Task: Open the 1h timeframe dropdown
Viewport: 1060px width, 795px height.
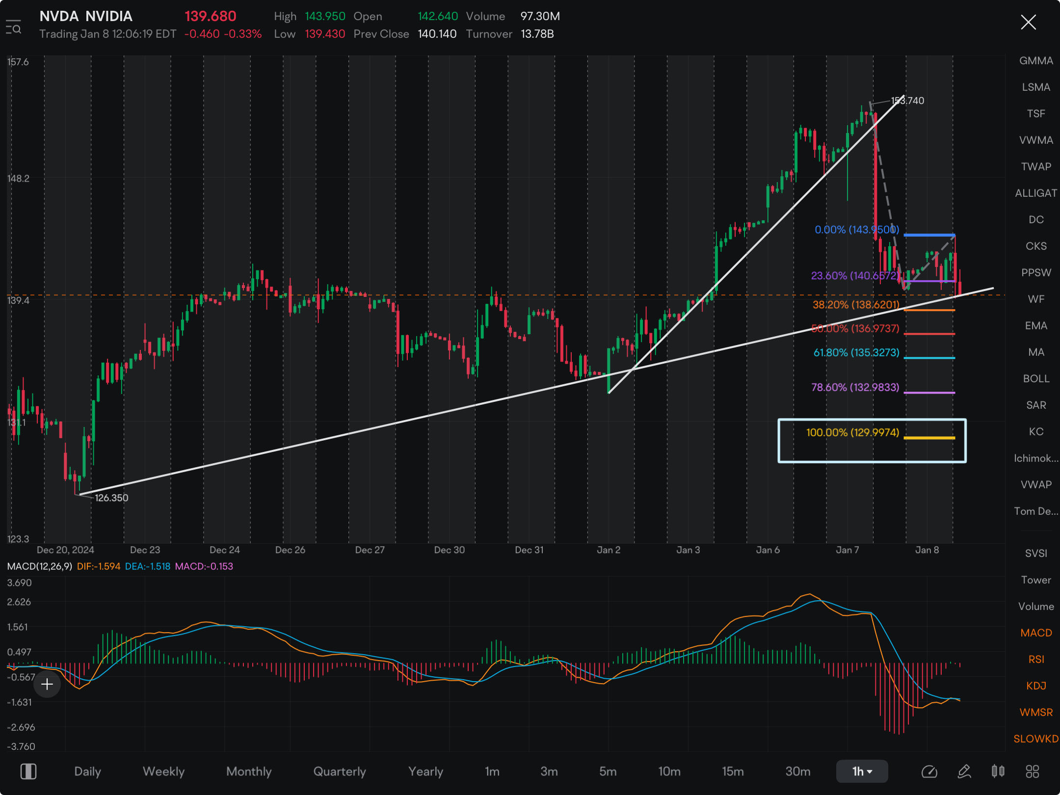Action: pos(862,771)
